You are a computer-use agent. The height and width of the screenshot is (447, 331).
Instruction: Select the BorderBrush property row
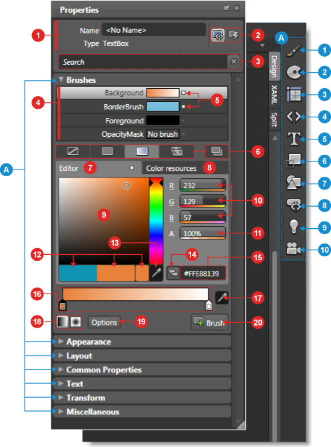[x=144, y=107]
